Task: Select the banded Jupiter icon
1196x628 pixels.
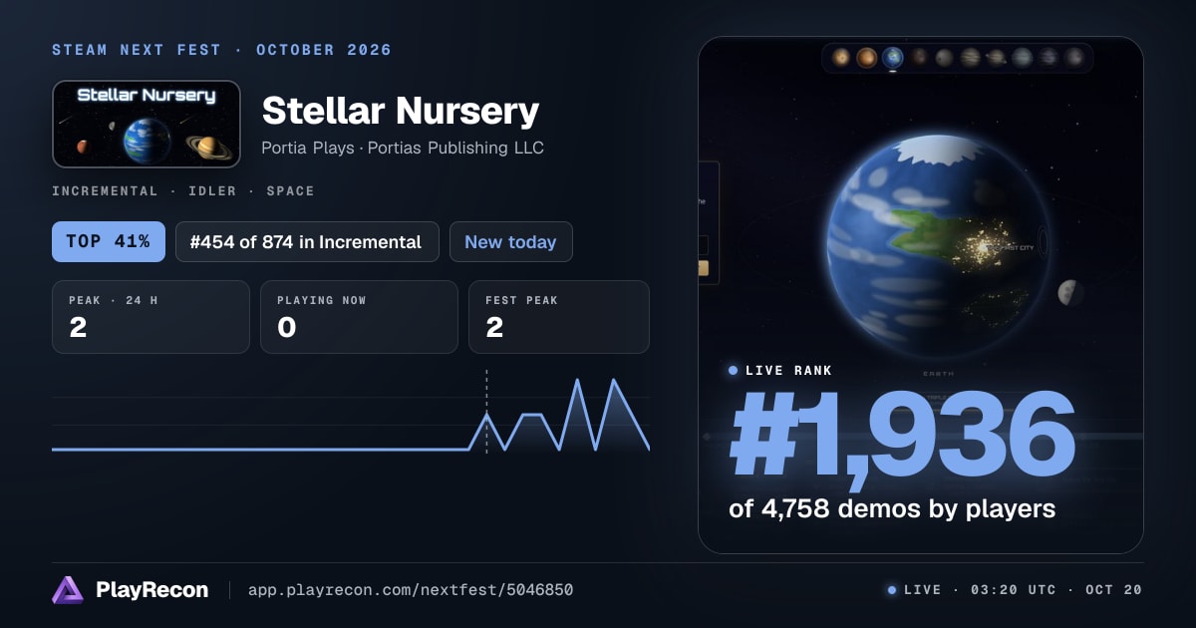Action: tap(971, 58)
